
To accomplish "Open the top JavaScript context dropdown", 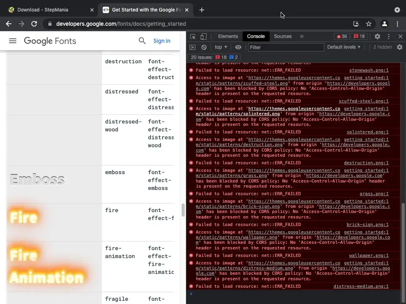I will pos(221,47).
